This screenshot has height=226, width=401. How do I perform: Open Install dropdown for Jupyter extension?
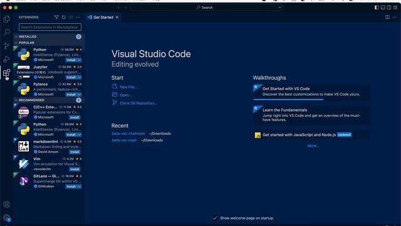click(80, 77)
